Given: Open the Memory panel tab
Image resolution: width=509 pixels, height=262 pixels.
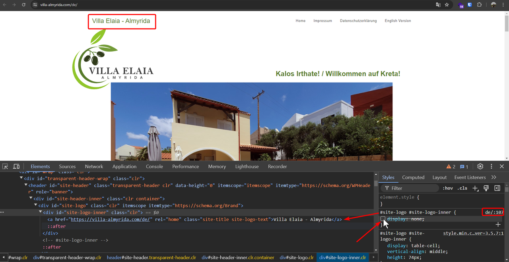Looking at the screenshot, I should (217, 166).
